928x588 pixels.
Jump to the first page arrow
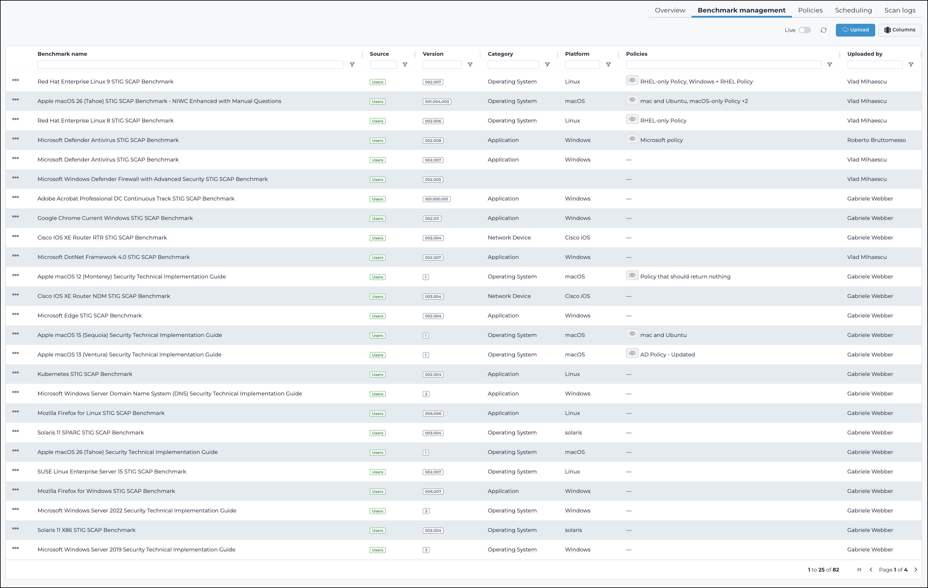pos(859,569)
